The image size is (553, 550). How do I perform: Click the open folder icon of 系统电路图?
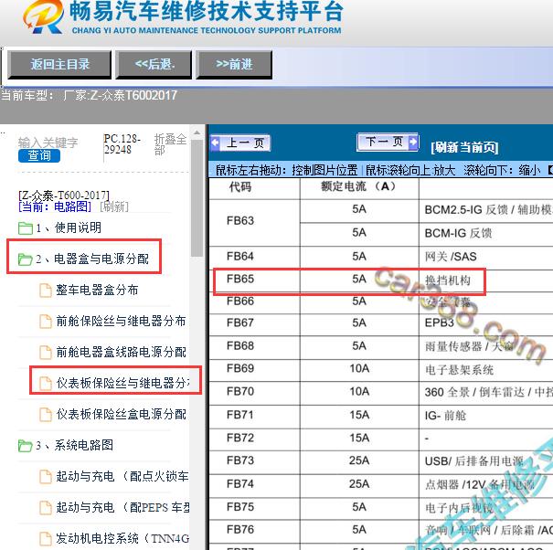[26, 445]
